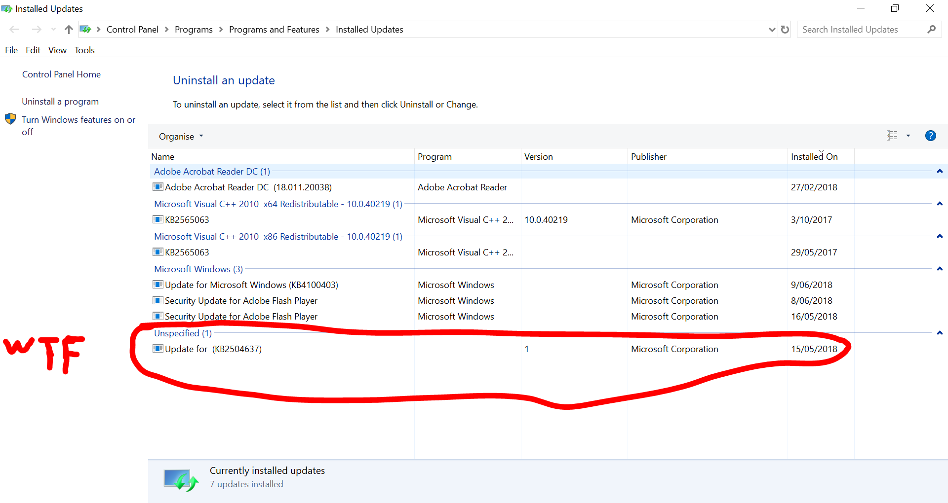Click icon of KB2565063 dated 3/10/2017
Screen dimensions: 948x503
coord(158,219)
